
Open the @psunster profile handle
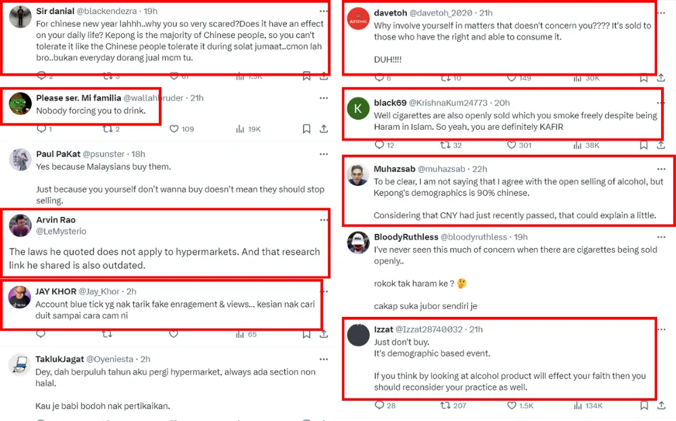pyautogui.click(x=103, y=154)
